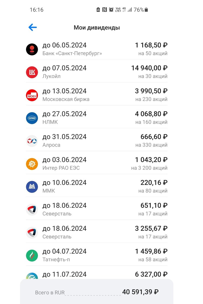Select the MOEX Moscow Exchange logo
203x304 pixels.
pyautogui.click(x=32, y=95)
